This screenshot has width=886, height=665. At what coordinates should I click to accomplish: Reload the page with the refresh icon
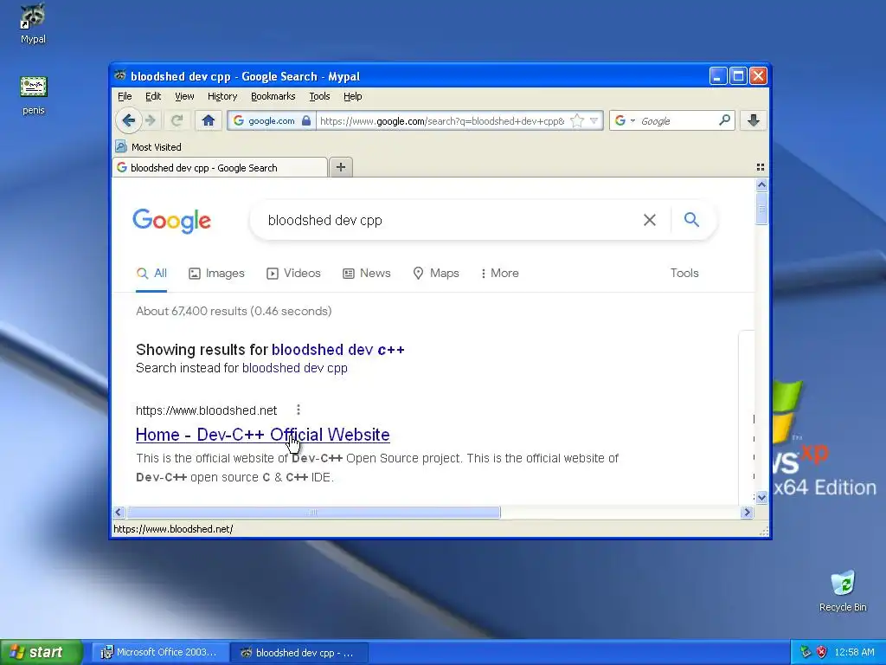coord(177,120)
